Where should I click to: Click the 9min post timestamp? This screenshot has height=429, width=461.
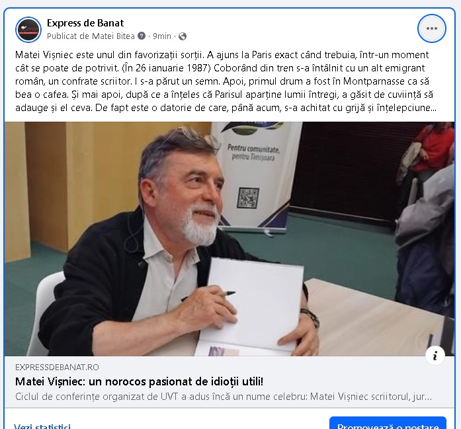(161, 36)
